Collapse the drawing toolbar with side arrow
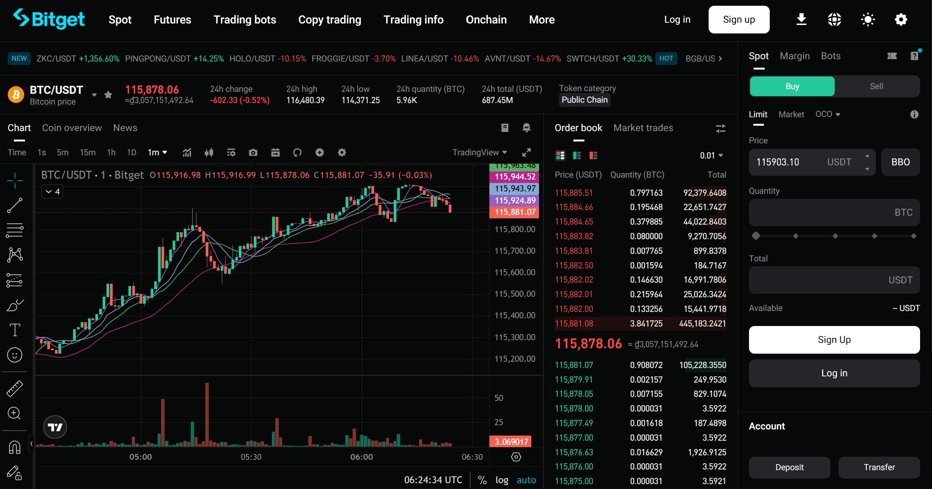The height and width of the screenshot is (489, 932). [32, 444]
